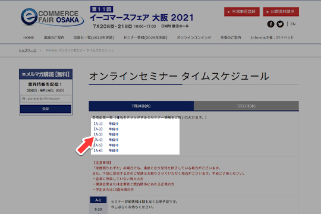Click the red 出展資料請求 button

pos(281,12)
